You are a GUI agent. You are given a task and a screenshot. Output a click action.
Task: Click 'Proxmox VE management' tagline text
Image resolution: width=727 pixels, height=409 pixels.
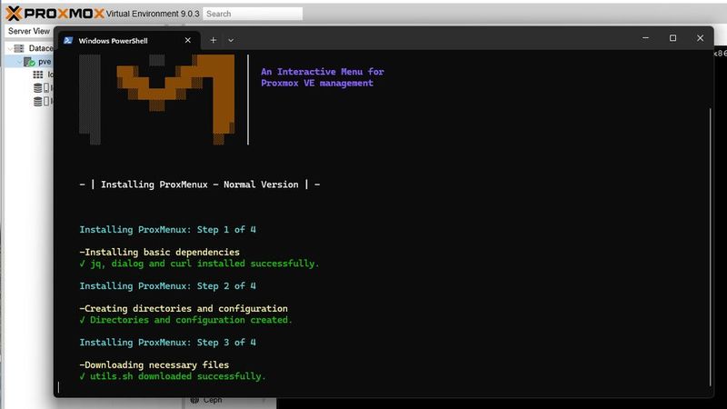pos(316,83)
